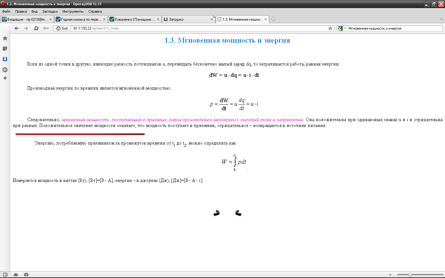Close the Коваленко tab

click(158, 19)
